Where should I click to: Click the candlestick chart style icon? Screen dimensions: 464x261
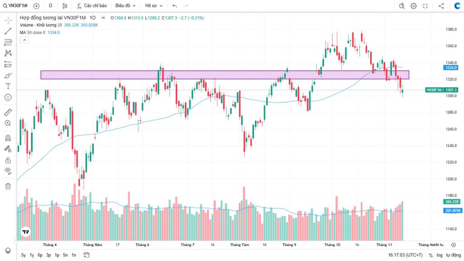tap(65, 6)
